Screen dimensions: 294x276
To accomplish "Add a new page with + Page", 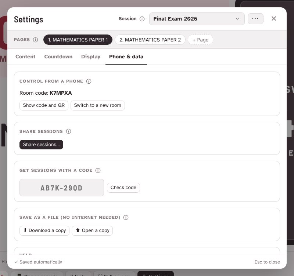I will (200, 40).
